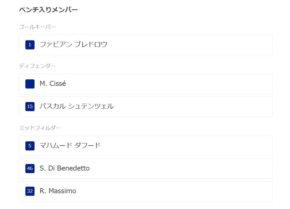Click the ミッドフィルダー section label
The height and width of the screenshot is (209, 290).
(x=40, y=128)
